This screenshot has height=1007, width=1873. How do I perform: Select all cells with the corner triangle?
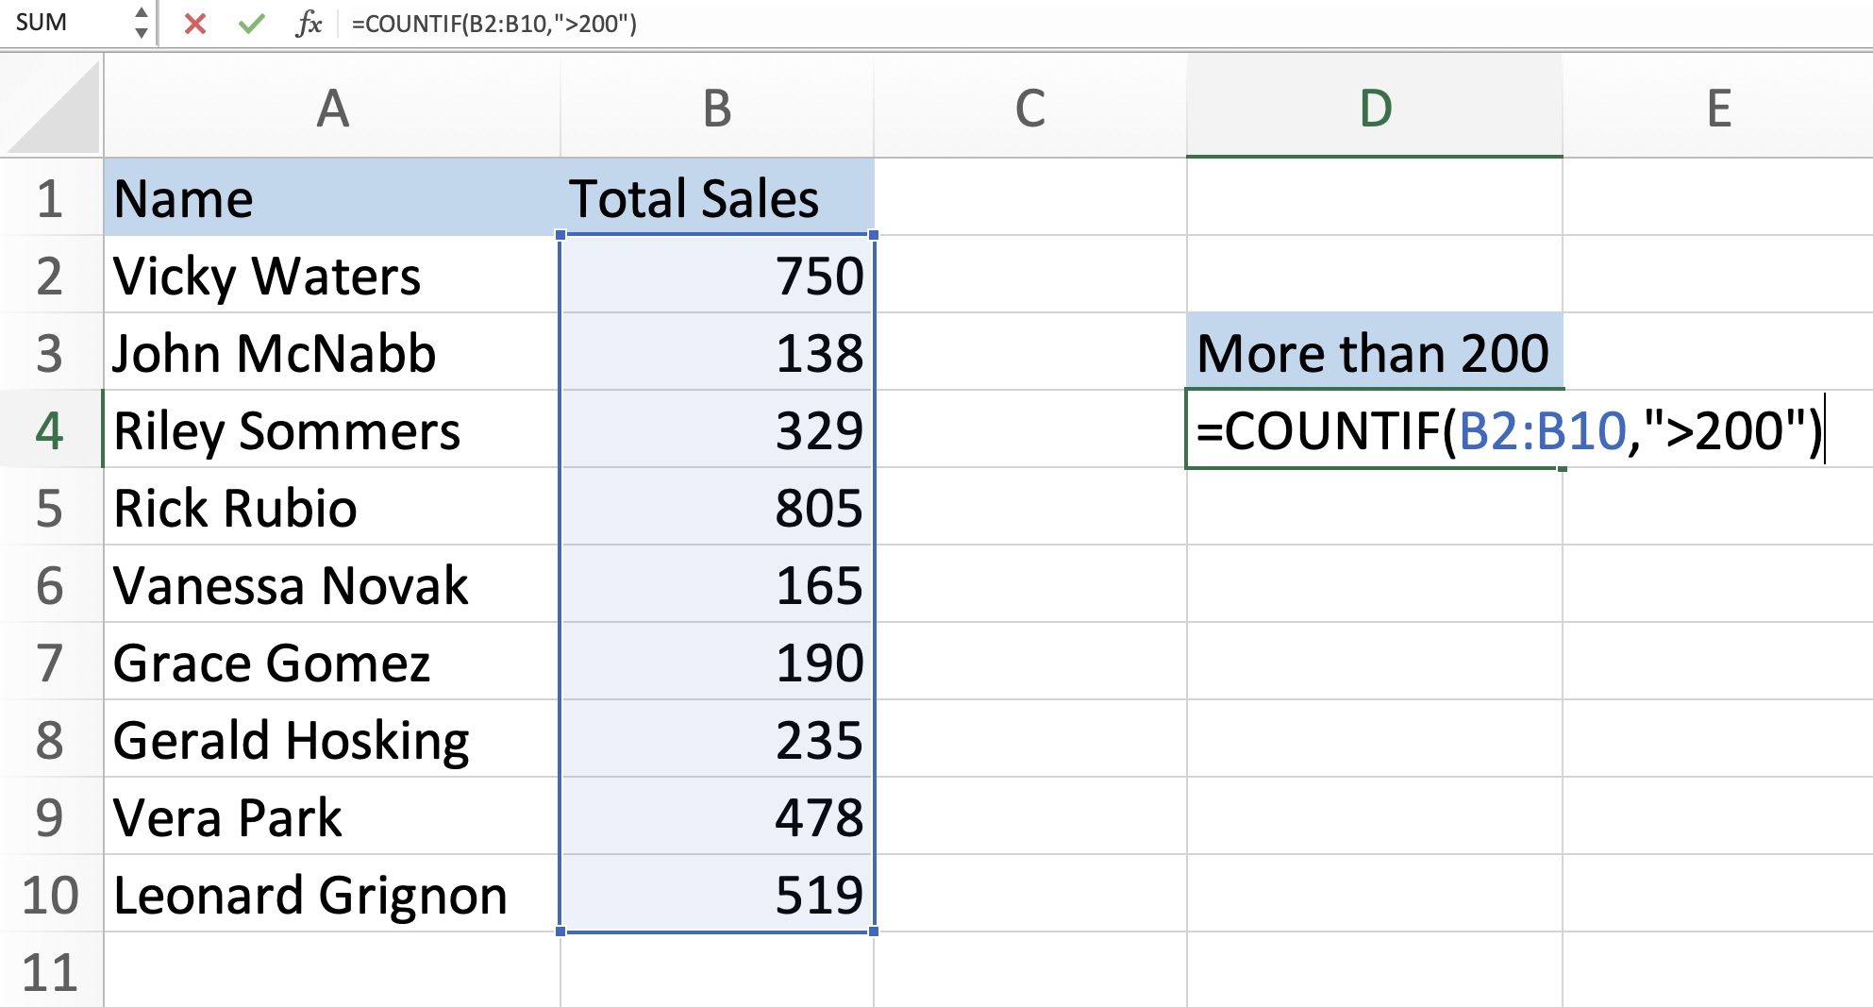click(x=53, y=106)
